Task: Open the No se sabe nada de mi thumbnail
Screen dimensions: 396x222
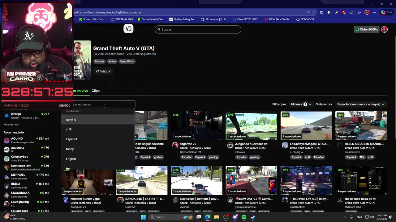Action: click(x=361, y=181)
